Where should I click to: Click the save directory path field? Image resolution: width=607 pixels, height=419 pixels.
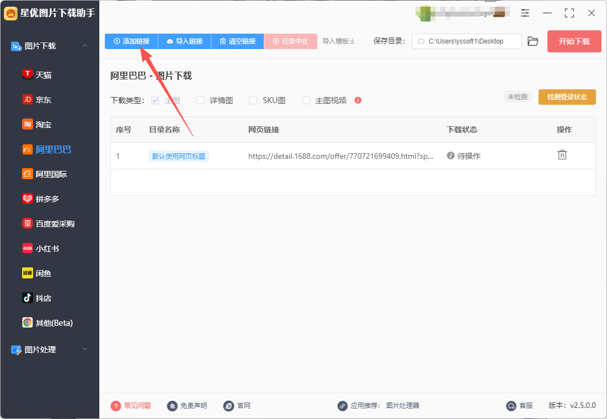point(466,41)
